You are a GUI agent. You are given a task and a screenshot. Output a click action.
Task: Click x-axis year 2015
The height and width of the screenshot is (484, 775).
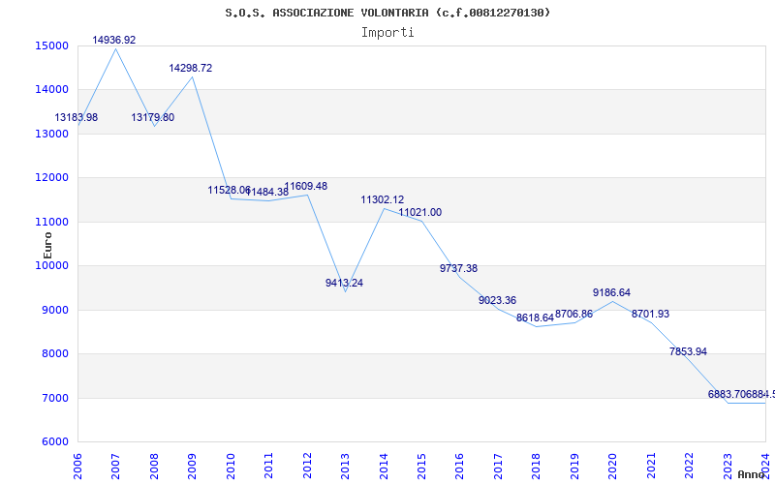(x=421, y=467)
